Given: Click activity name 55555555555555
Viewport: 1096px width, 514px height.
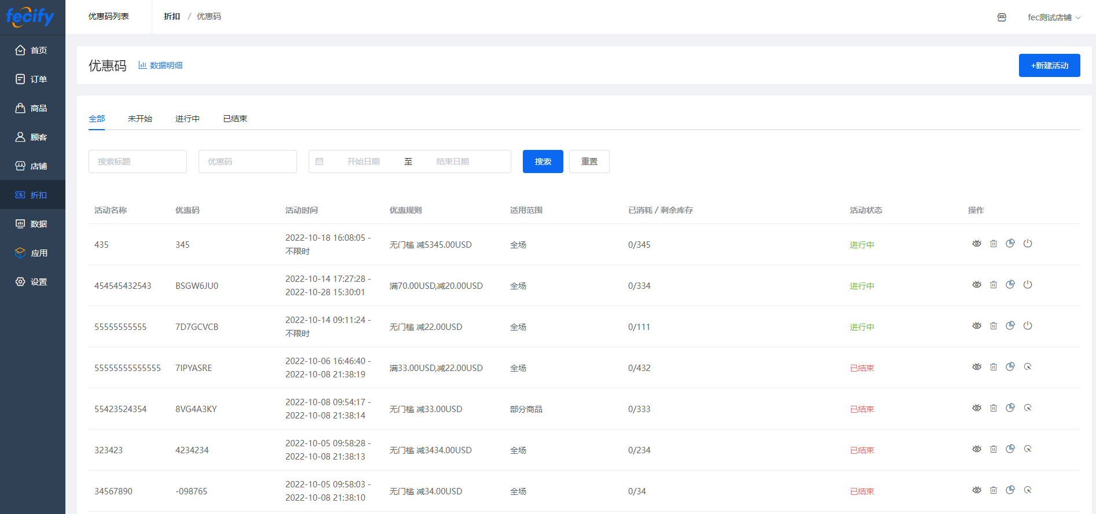Looking at the screenshot, I should click(x=127, y=368).
